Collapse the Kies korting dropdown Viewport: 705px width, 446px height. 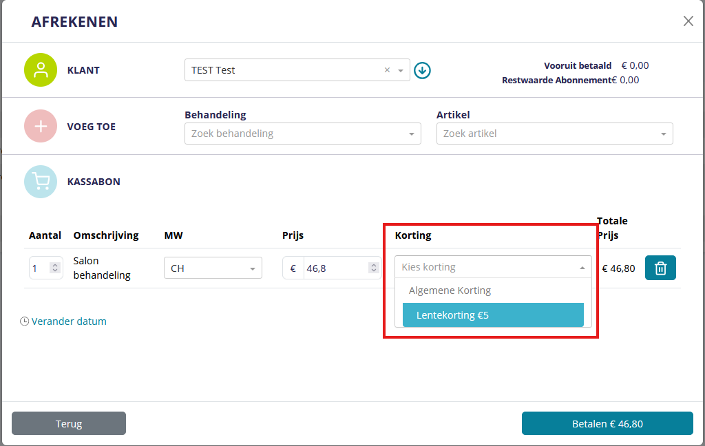[x=582, y=268]
